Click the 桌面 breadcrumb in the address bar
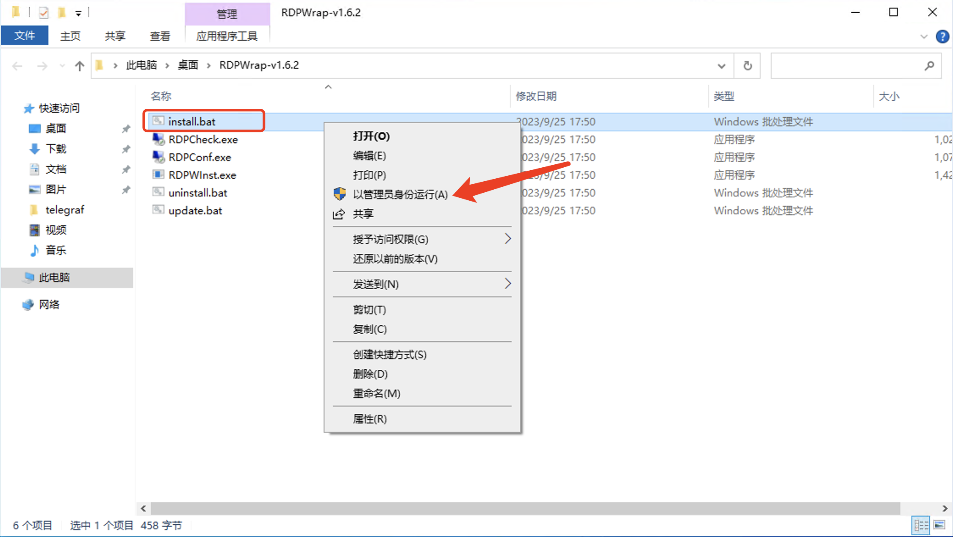Screen dimensions: 953x537 click(x=188, y=65)
